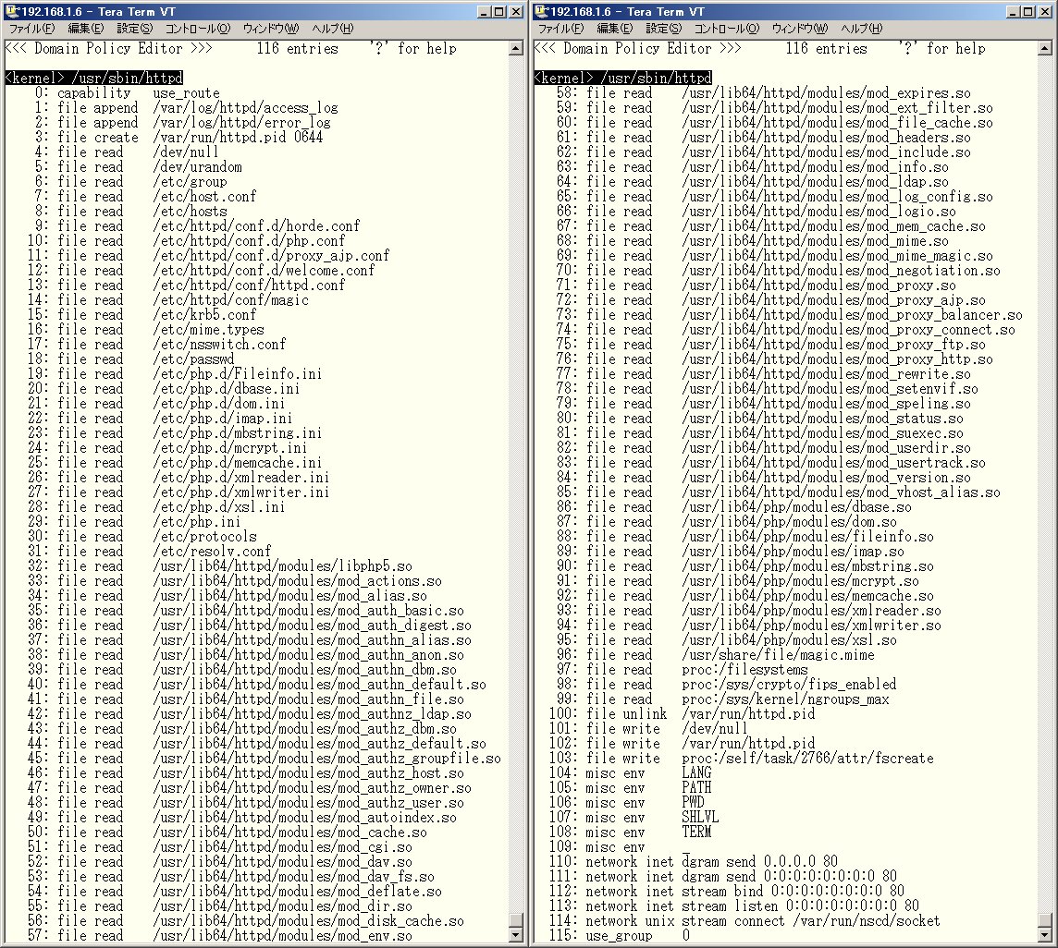Click scroll-down arrow of left window scrollbar

tap(517, 934)
